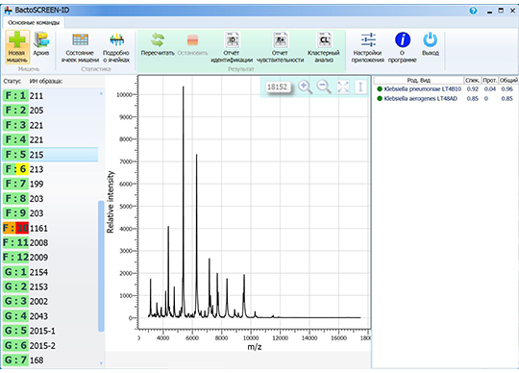This screenshot has width=519, height=373.
Task: Click the Общий column header
Action: tap(508, 80)
